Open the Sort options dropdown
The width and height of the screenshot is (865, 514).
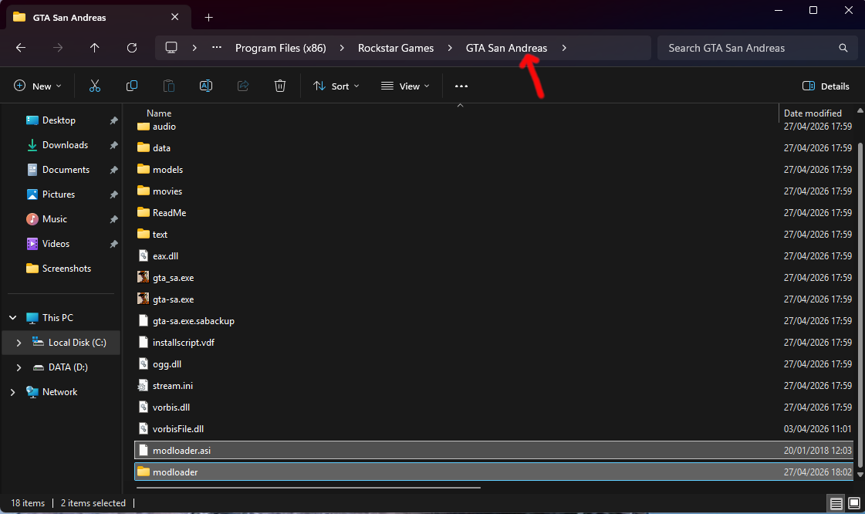[336, 86]
